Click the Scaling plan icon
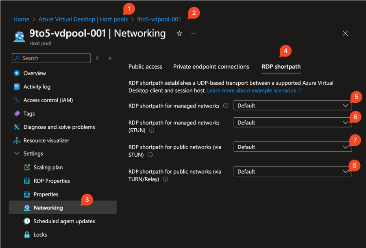This screenshot has height=248, width=366. pos(27,167)
